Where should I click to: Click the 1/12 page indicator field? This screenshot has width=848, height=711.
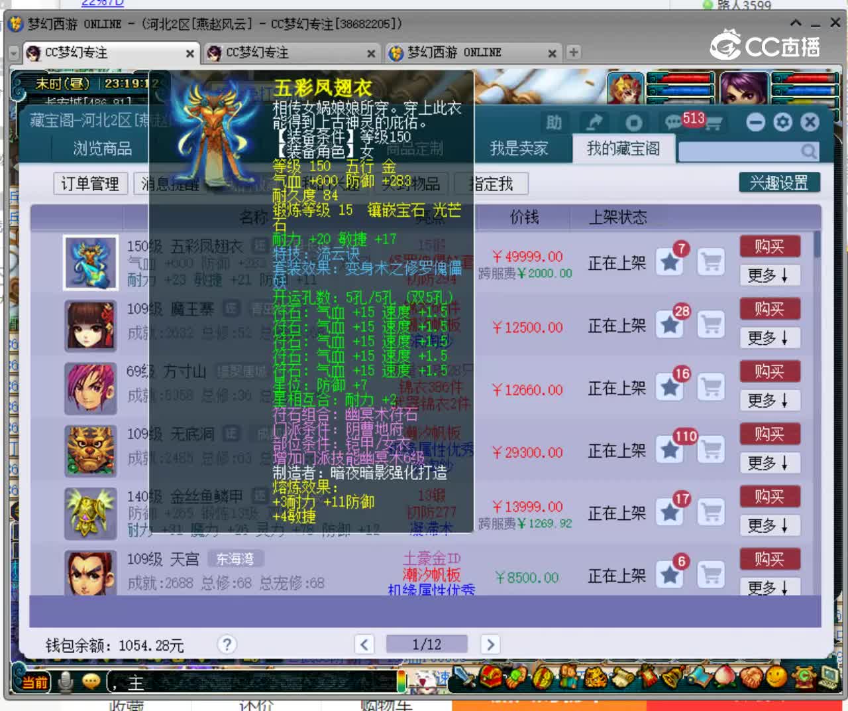(x=427, y=644)
